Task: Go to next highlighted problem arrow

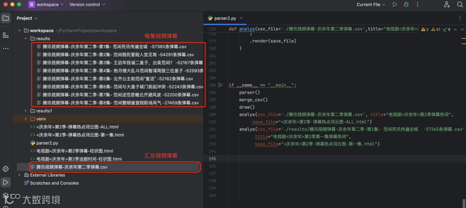Action: coord(462,29)
